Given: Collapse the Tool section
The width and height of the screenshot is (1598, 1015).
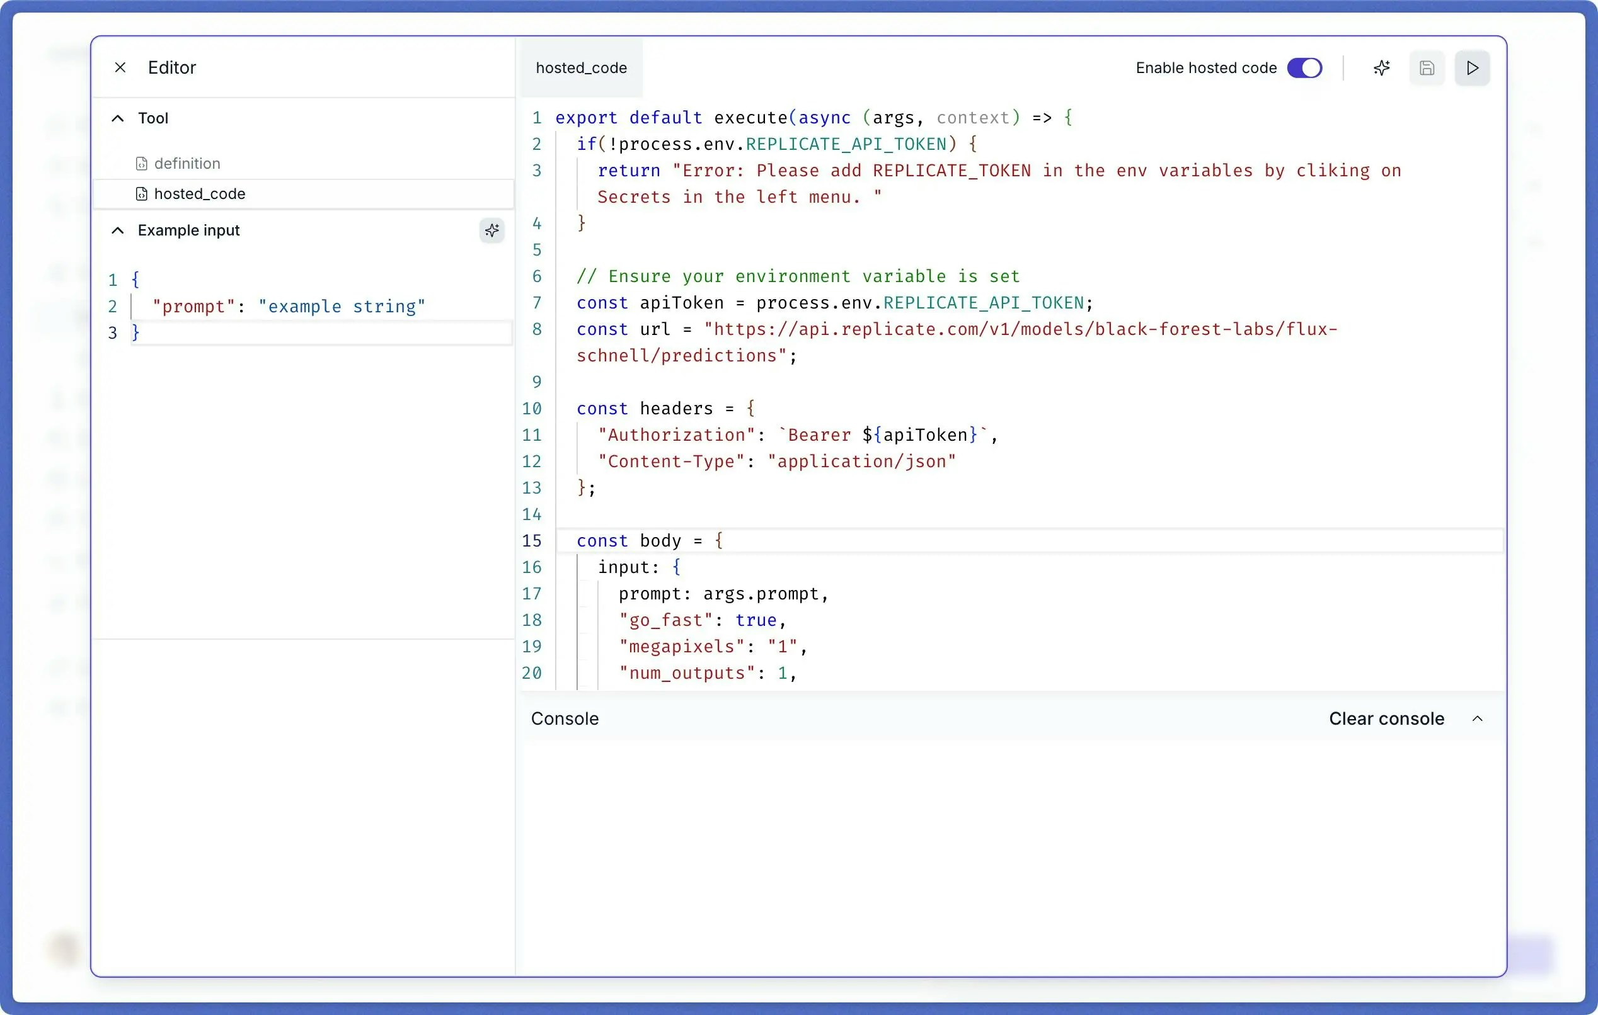Looking at the screenshot, I should (x=117, y=117).
